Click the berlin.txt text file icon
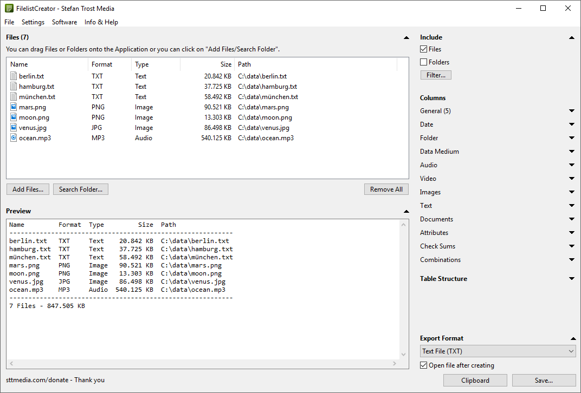 point(13,76)
